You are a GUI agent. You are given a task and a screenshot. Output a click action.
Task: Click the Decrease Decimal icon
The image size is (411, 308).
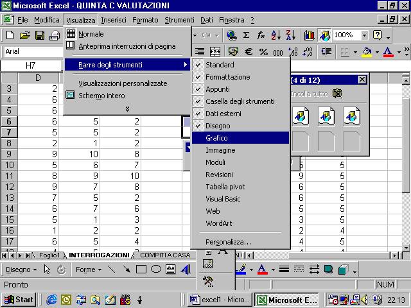pyautogui.click(x=308, y=51)
